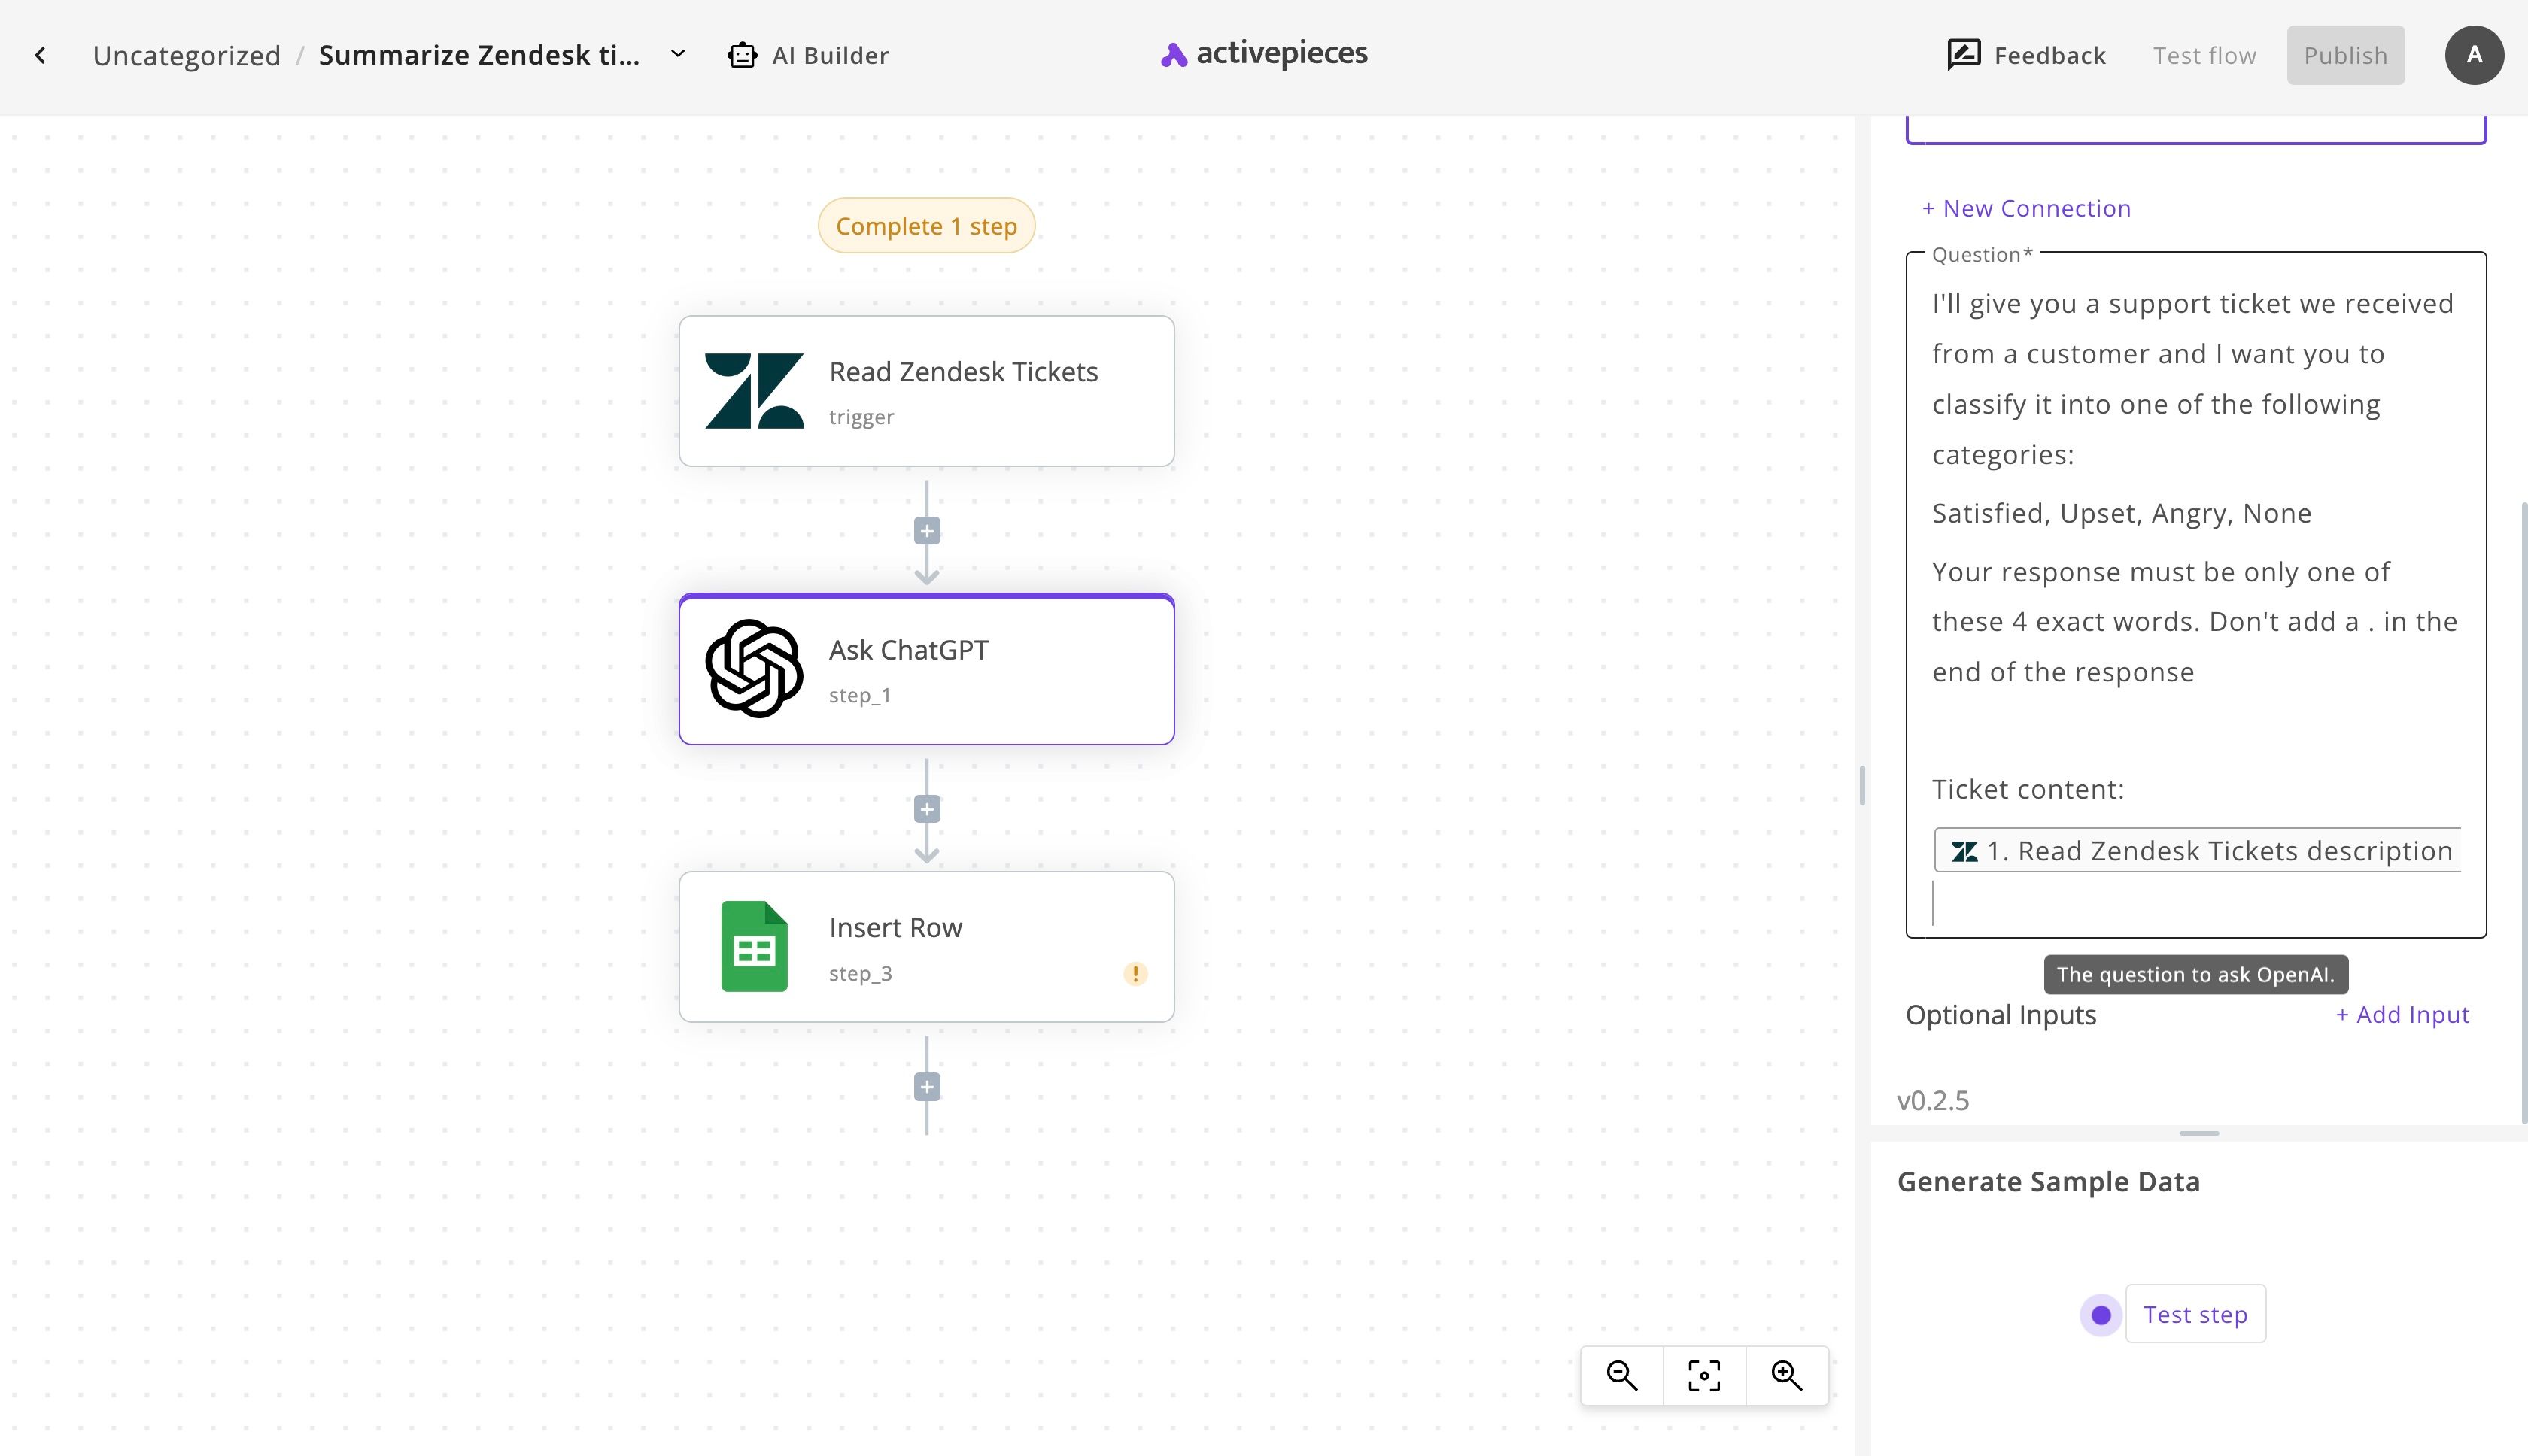Click the sidebar vertical divider handle
This screenshot has height=1456, width=2528.
pyautogui.click(x=1861, y=785)
